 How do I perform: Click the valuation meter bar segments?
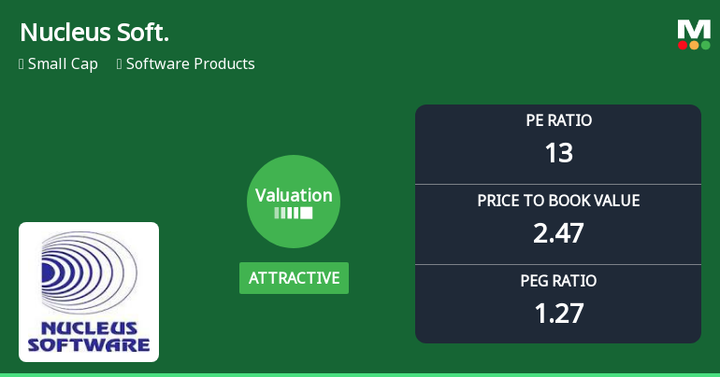(294, 213)
